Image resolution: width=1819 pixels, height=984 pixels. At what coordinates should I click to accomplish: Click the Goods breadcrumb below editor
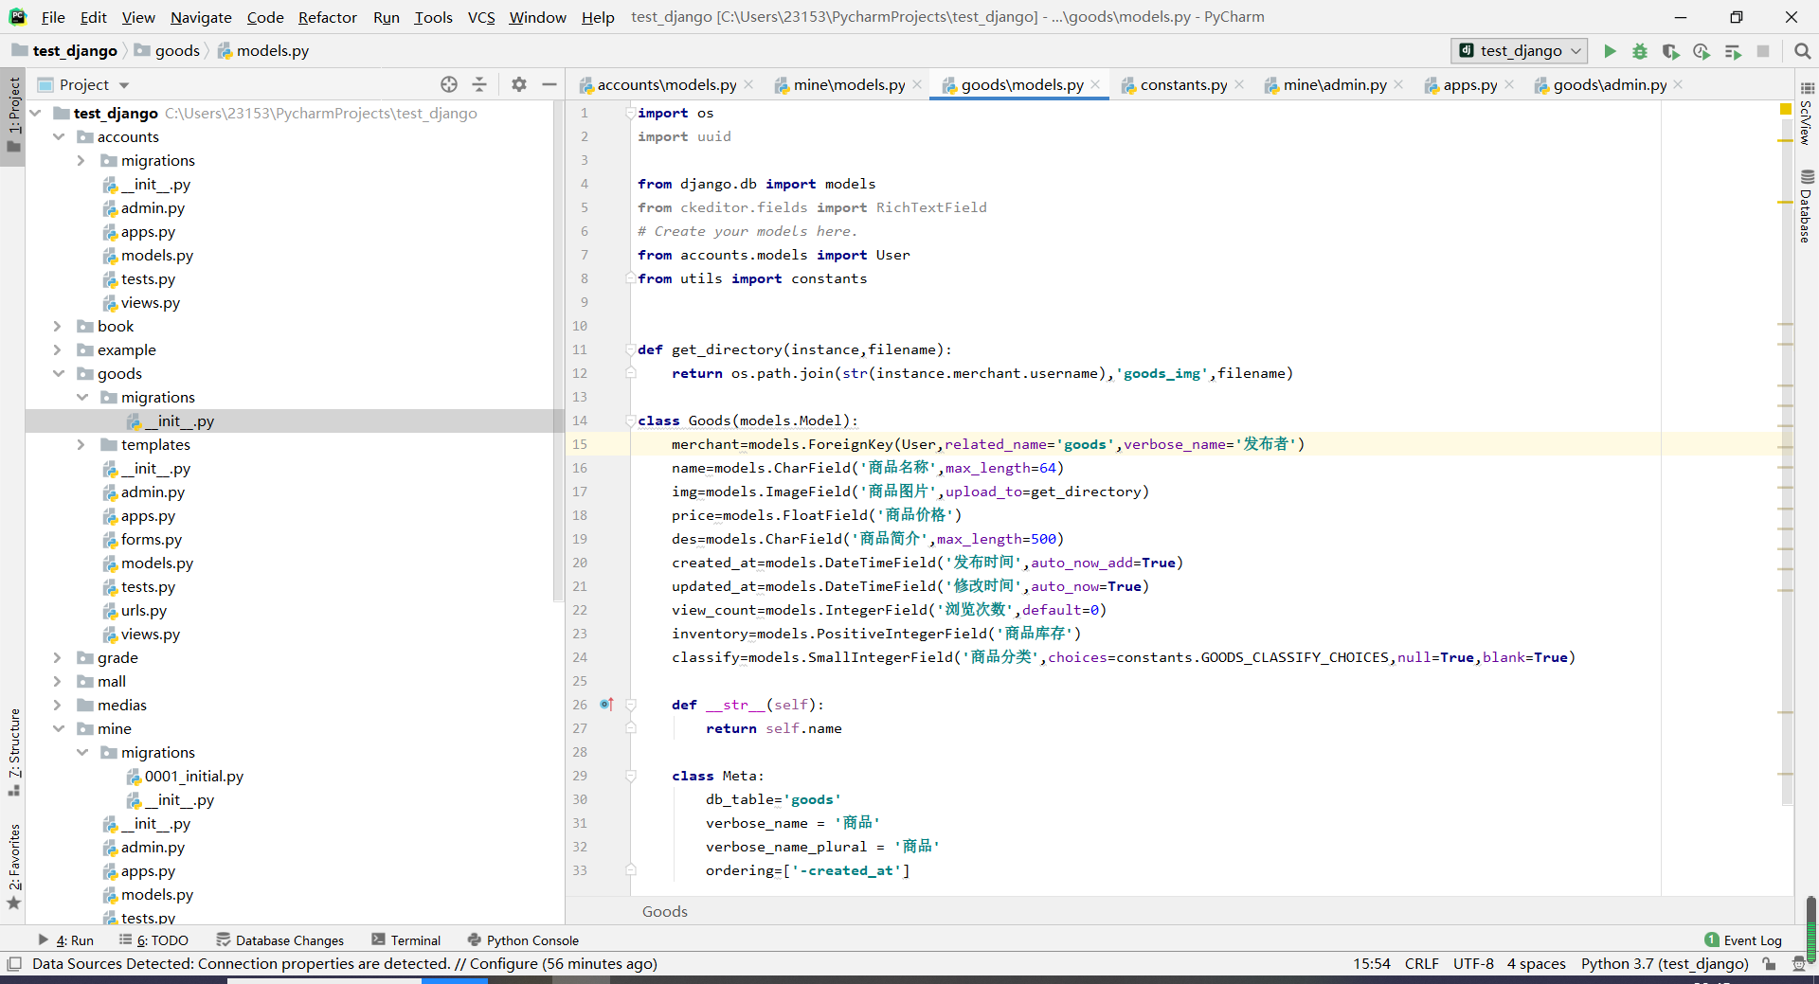(665, 911)
